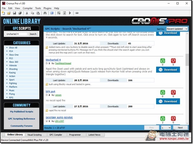Click the Search button
The image size is (193, 144).
[33, 34]
